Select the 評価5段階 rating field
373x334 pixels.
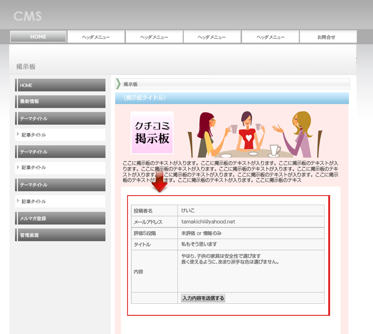(252, 233)
